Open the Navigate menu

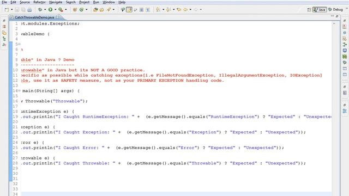[56, 2]
